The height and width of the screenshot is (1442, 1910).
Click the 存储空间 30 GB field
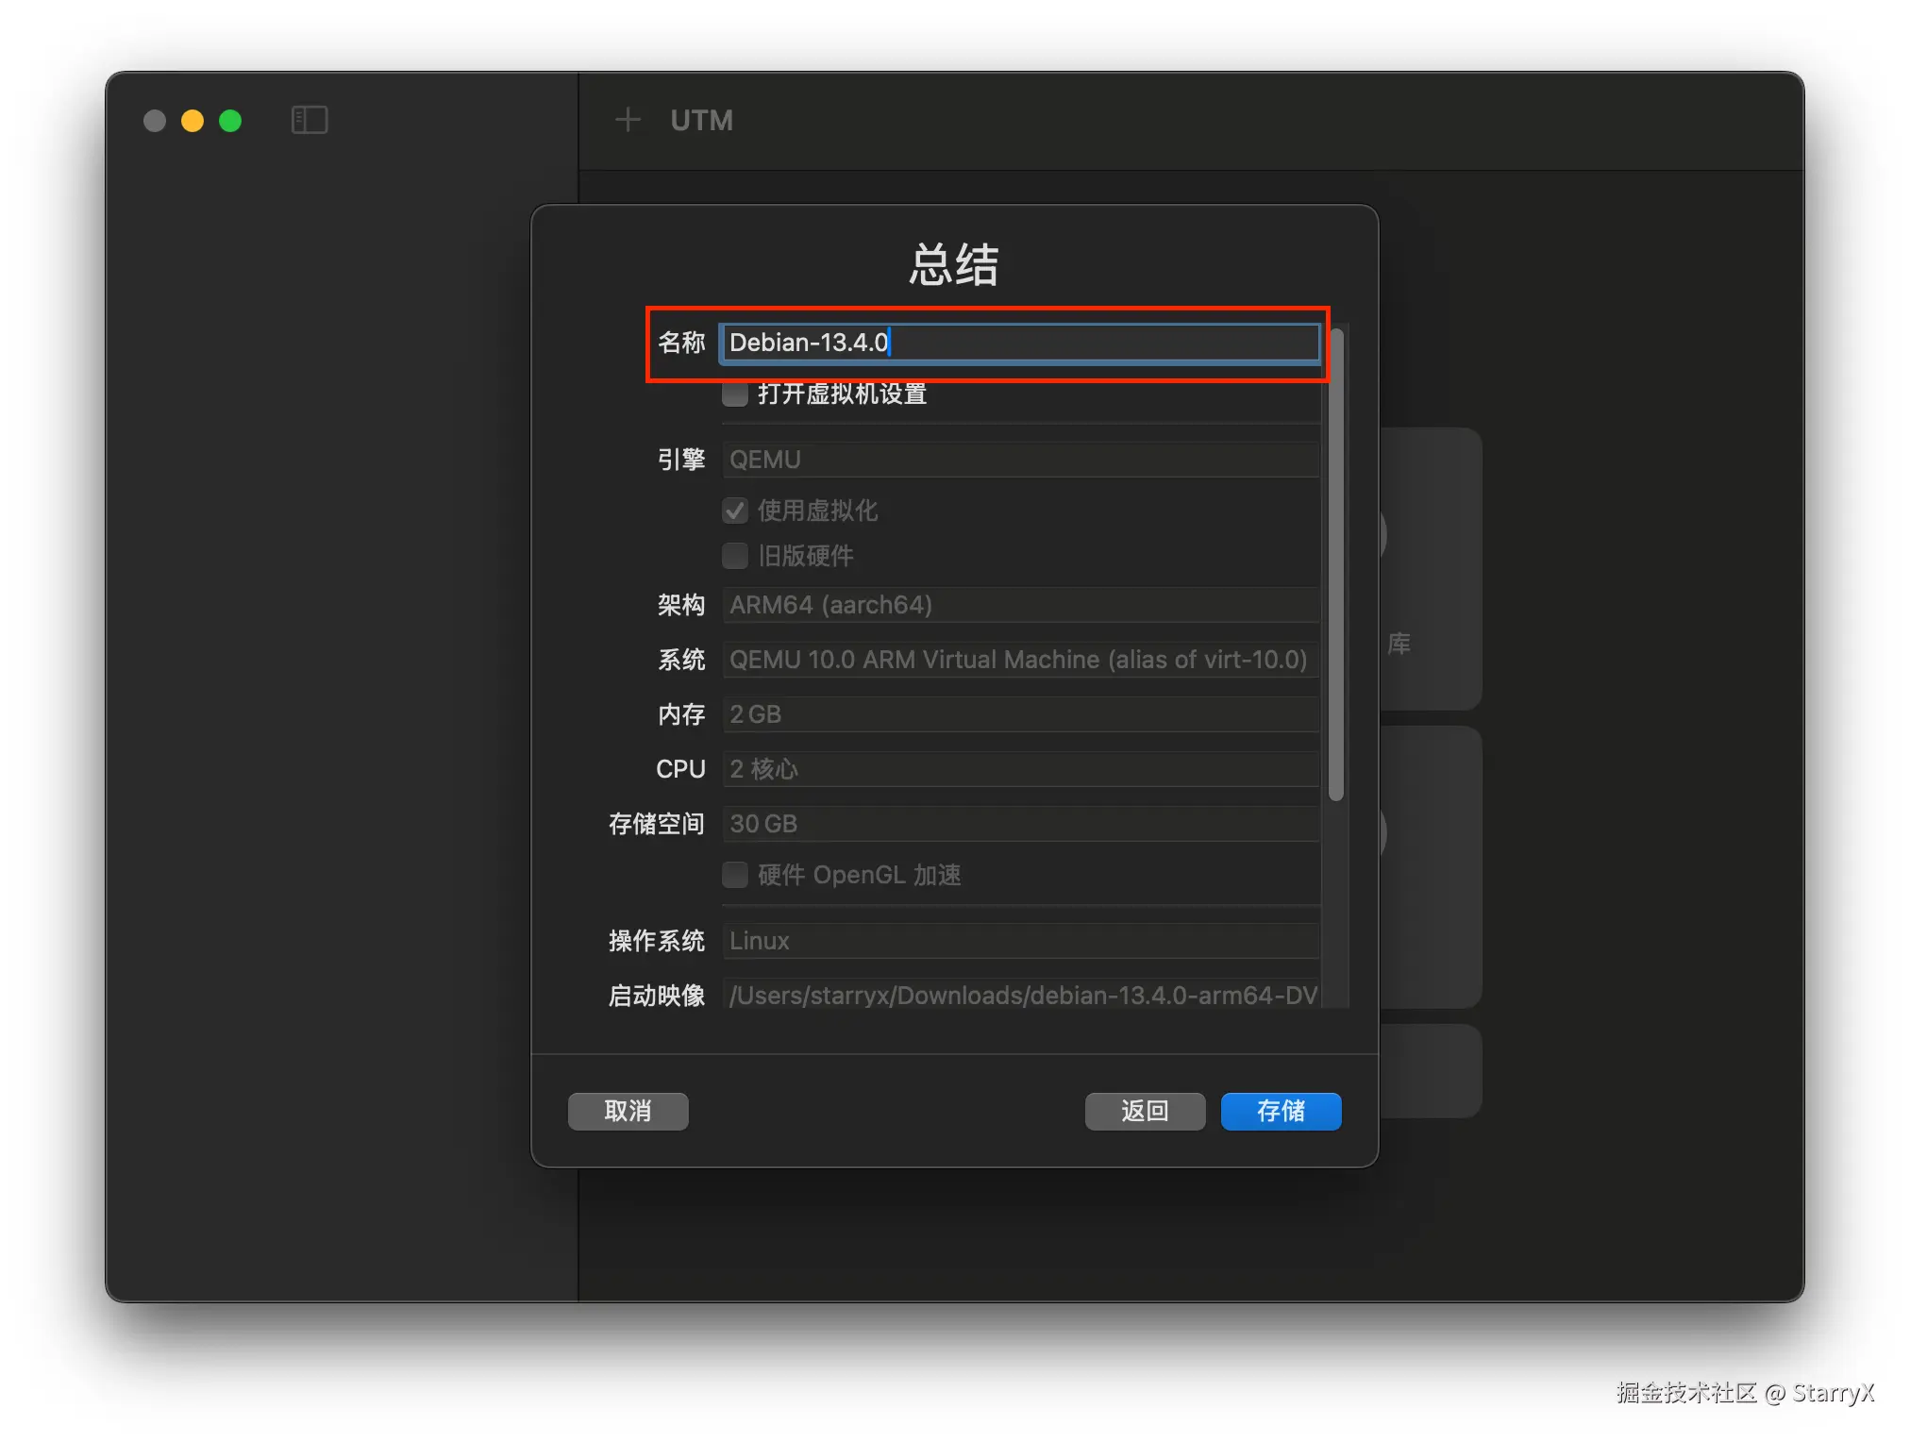(1019, 824)
